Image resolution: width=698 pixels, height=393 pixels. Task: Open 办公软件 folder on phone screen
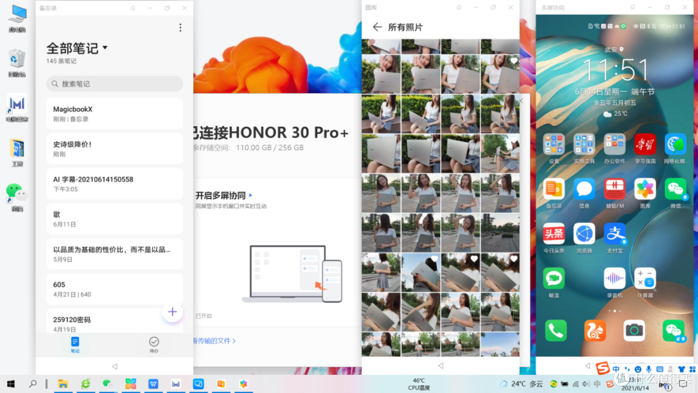click(615, 149)
